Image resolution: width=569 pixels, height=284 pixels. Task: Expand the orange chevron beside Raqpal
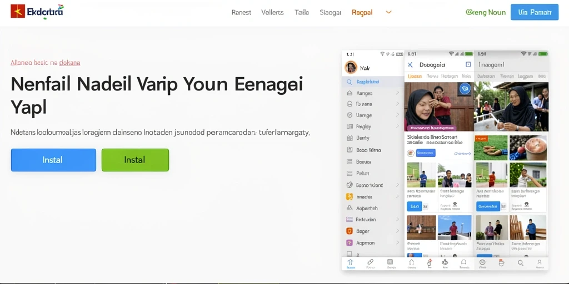pyautogui.click(x=388, y=12)
